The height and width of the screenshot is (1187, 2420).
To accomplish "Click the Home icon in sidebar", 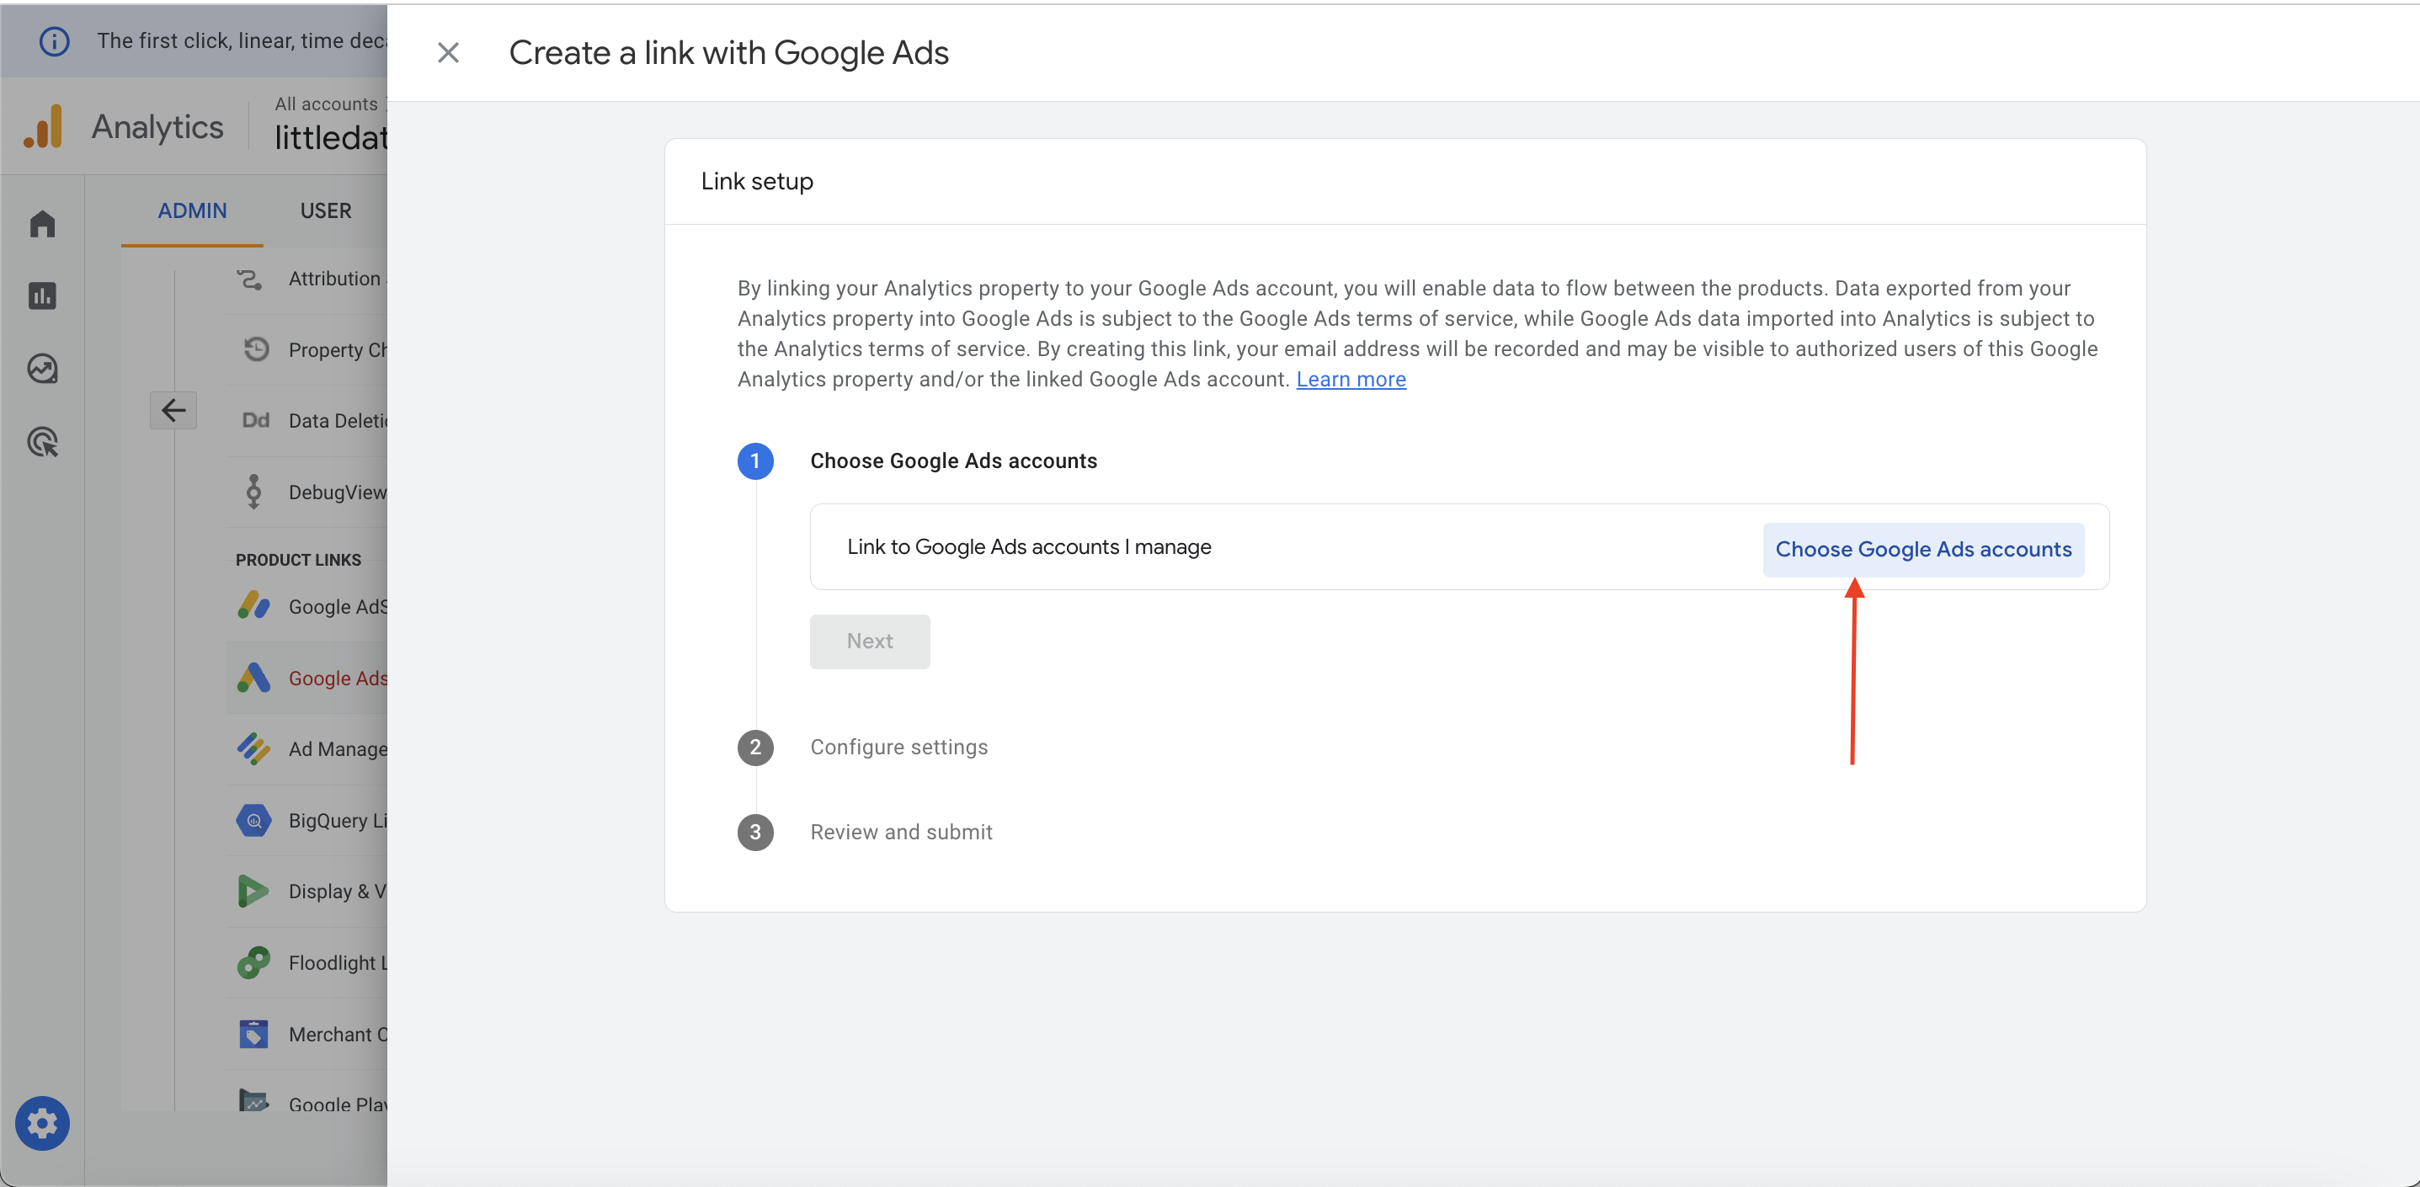I will [x=42, y=223].
